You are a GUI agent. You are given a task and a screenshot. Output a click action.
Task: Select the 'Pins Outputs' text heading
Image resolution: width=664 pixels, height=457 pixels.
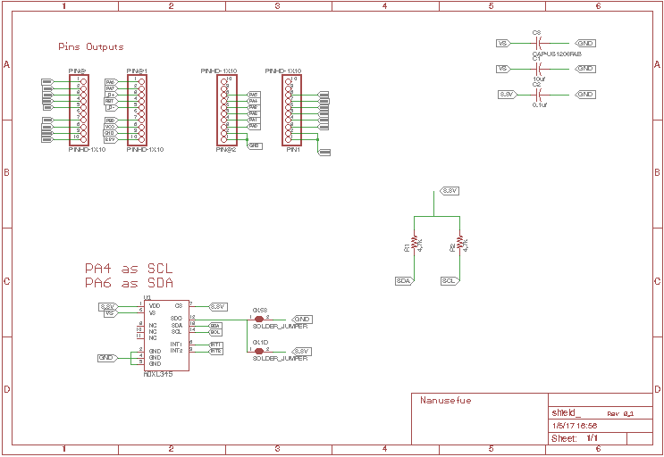tap(90, 46)
